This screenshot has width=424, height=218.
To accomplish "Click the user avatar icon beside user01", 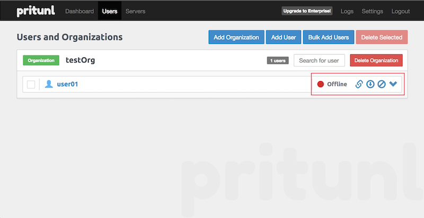I will [49, 84].
